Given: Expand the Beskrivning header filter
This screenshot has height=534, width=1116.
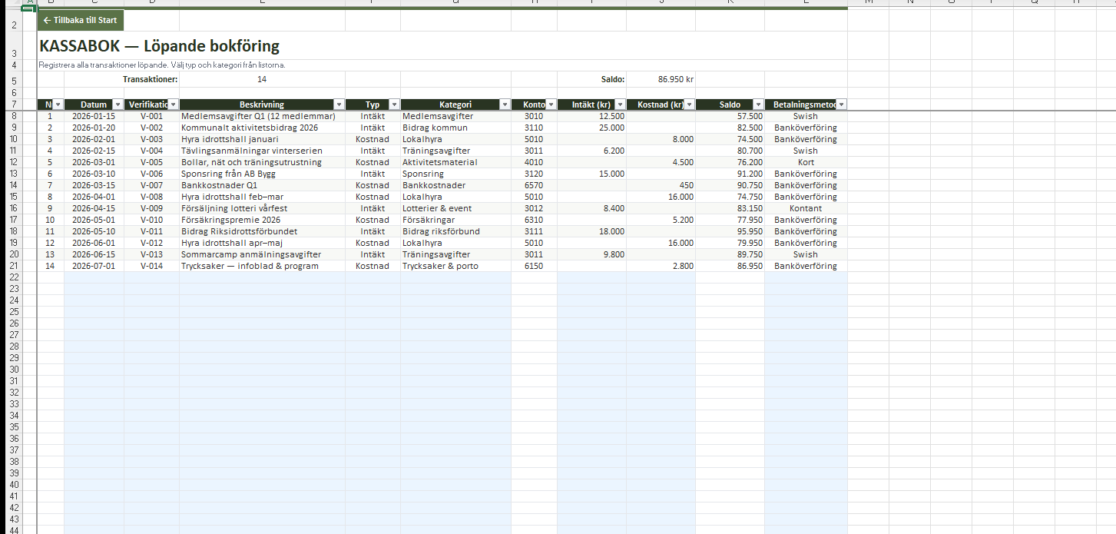Looking at the screenshot, I should pyautogui.click(x=339, y=104).
